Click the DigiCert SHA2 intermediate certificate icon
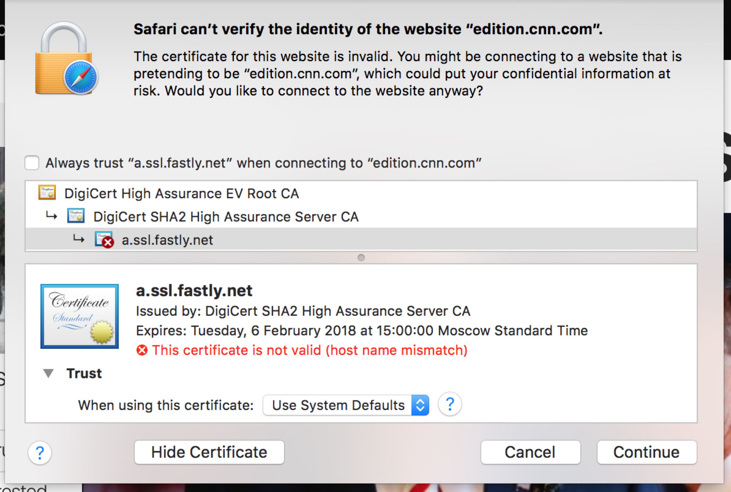Image resolution: width=731 pixels, height=492 pixels. point(76,216)
